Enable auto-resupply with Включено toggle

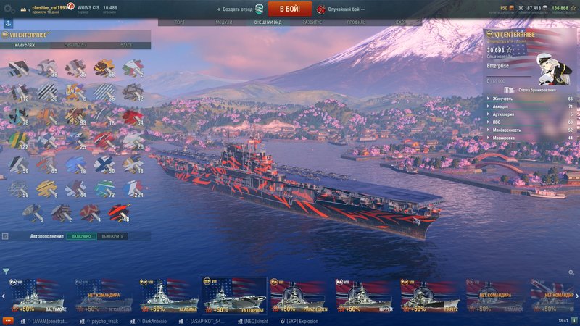click(x=81, y=236)
